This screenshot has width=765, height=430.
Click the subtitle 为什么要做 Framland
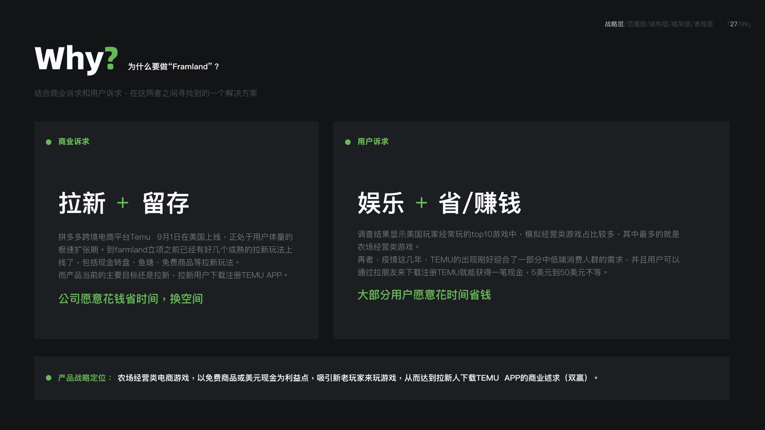point(173,66)
